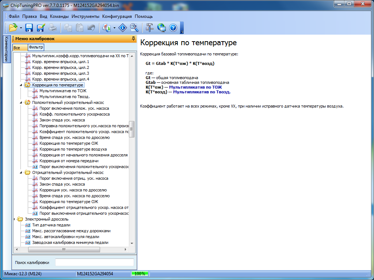Collapse the Коррекция по температуре folder
The width and height of the screenshot is (374, 280).
(x=21, y=85)
